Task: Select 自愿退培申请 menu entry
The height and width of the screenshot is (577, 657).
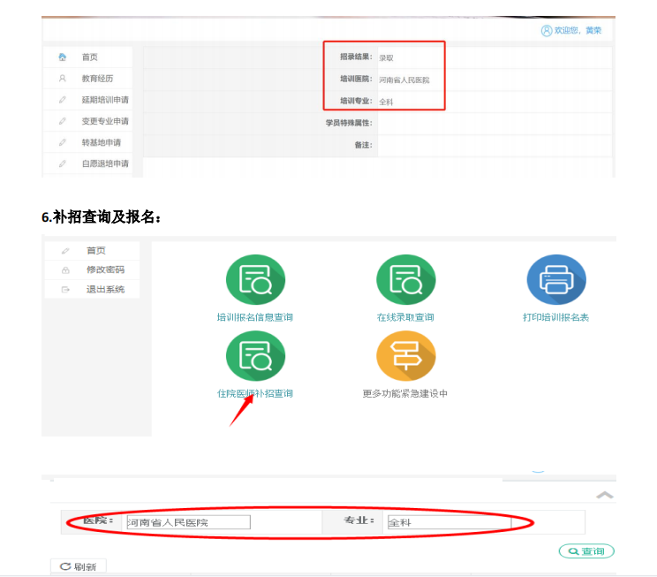Action: tap(105, 163)
